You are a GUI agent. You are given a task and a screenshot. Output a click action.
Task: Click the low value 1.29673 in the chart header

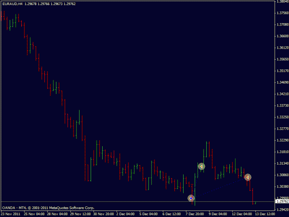[x=56, y=4]
